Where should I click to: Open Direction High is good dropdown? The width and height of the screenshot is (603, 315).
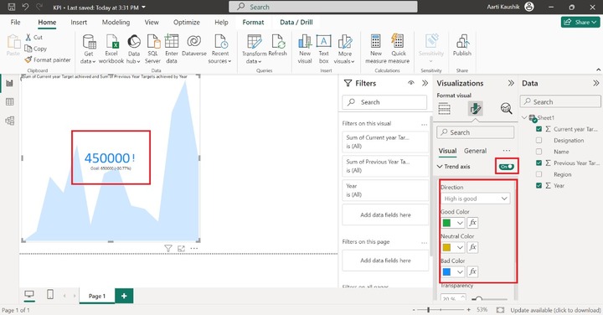pos(476,199)
